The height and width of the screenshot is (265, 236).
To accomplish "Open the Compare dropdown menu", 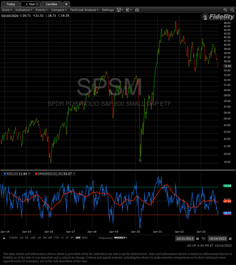I will point(59,10).
